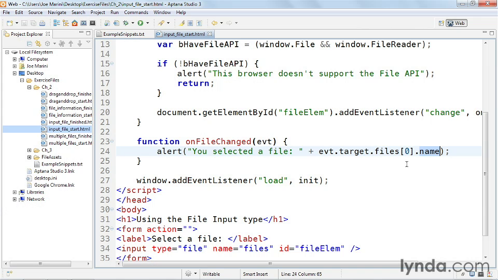Click the Open Web Browser globe icon
This screenshot has height=280, width=498.
[107, 23]
